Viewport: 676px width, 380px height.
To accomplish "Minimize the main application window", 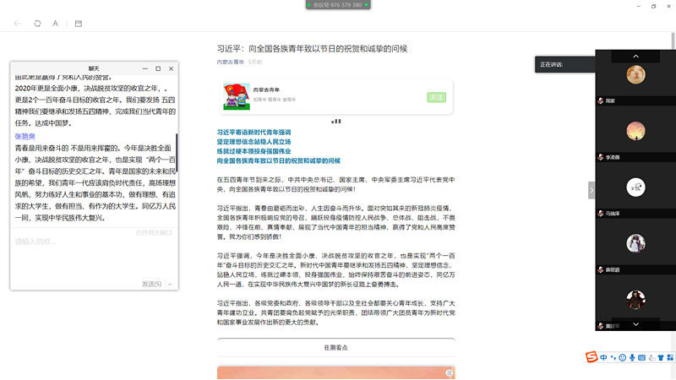I will pyautogui.click(x=639, y=6).
